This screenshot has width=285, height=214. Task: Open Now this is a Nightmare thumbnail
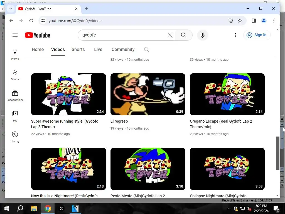[68, 169]
